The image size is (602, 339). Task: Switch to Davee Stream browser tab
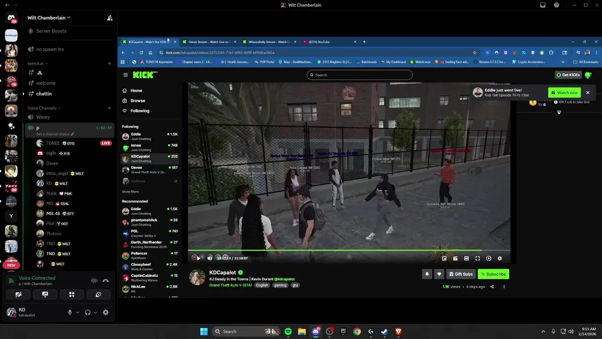click(208, 42)
